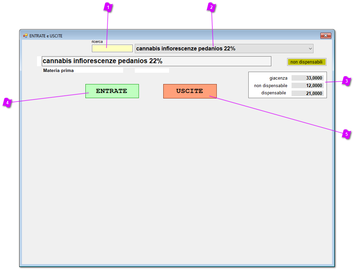Screen dimensions: 355x270
Task: Click the Materia prima label
Action: pos(58,70)
